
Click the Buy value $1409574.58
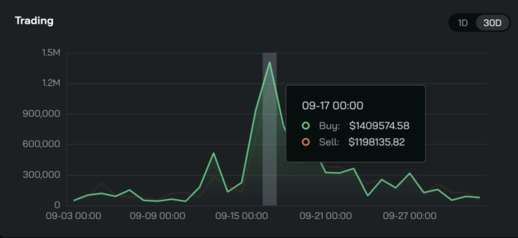379,126
